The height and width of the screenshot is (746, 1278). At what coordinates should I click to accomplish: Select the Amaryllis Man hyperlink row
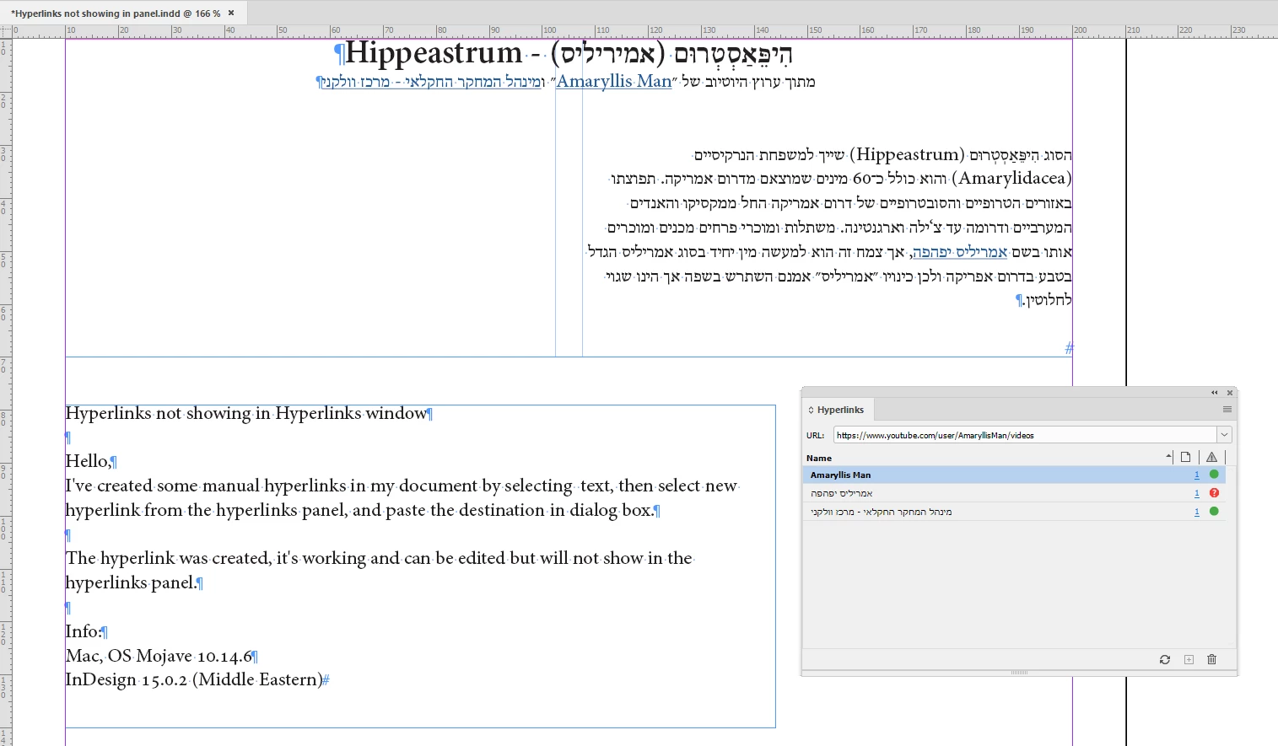click(x=1013, y=475)
